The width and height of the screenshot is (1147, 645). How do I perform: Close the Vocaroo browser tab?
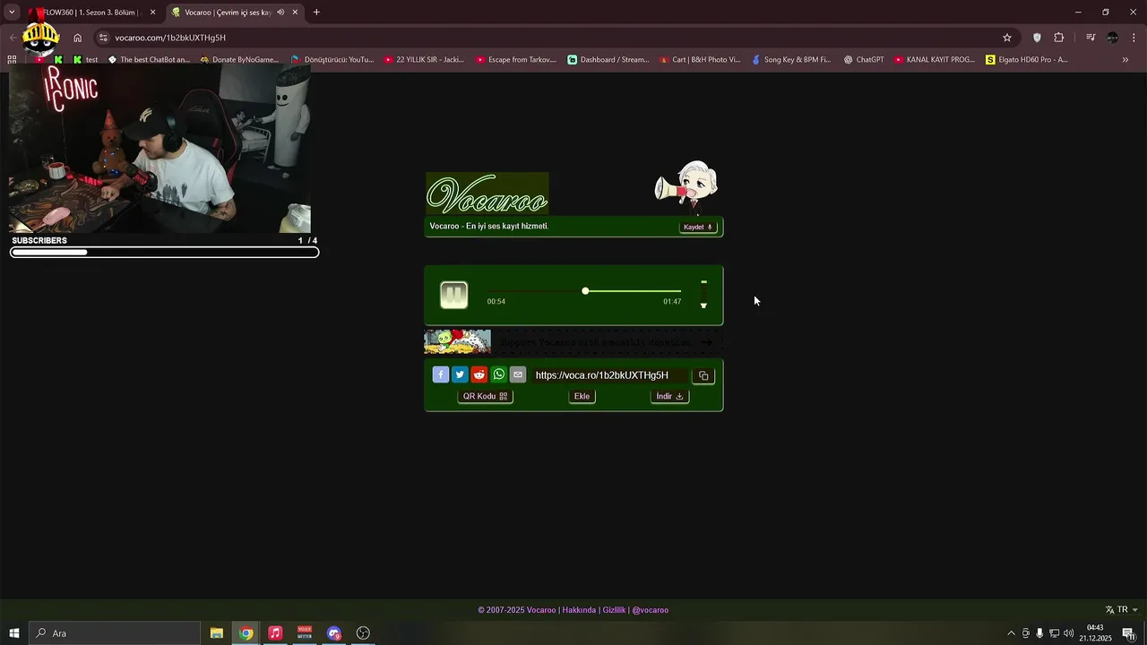295,13
